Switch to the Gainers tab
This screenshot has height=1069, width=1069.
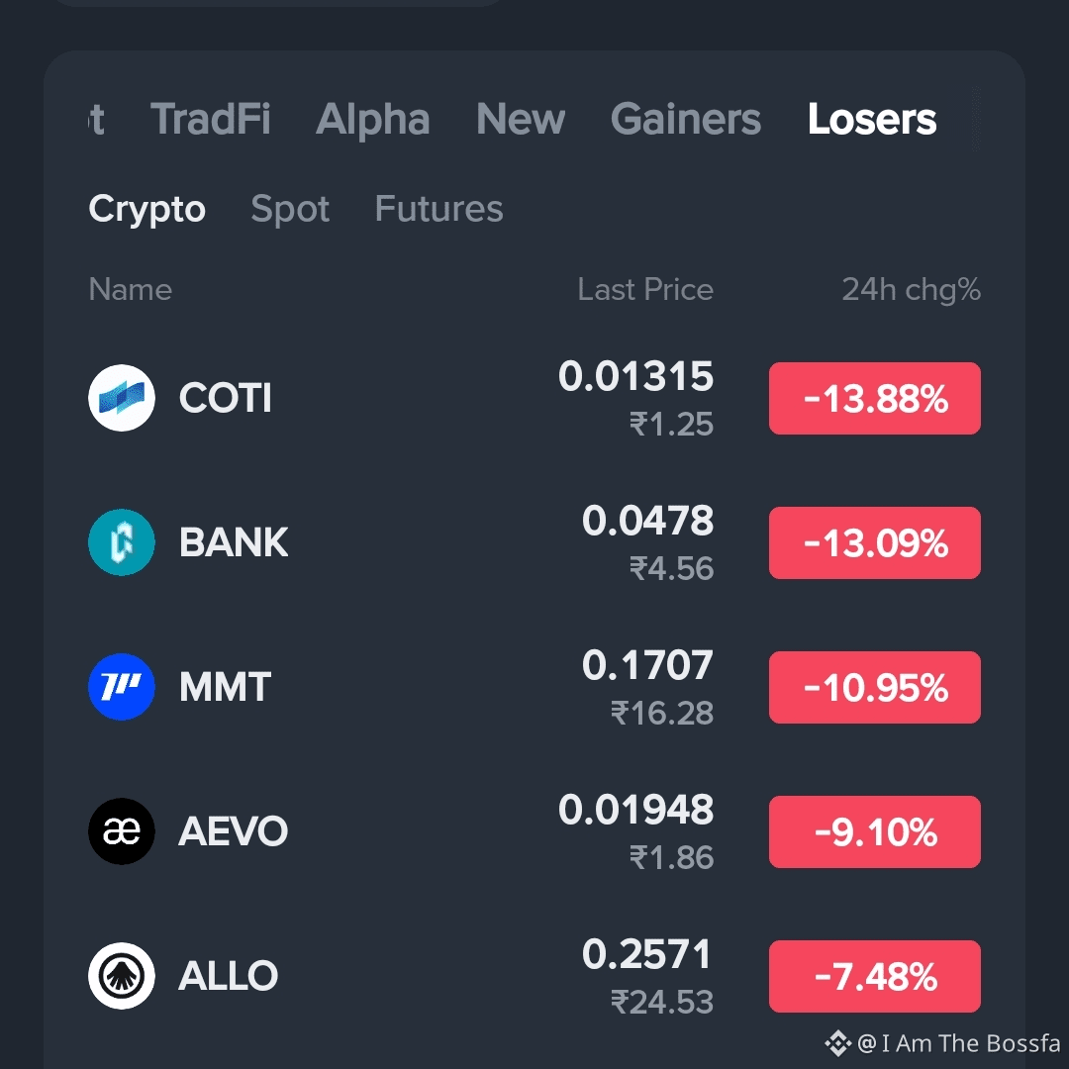click(x=686, y=120)
